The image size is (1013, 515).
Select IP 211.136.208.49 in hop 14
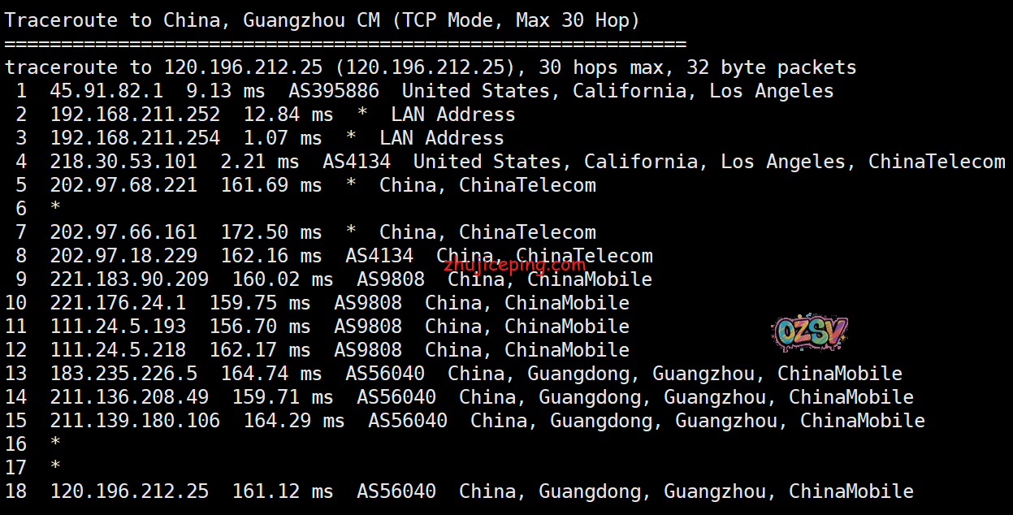(x=129, y=397)
